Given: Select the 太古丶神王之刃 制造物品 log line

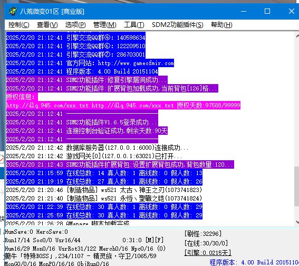Looking at the screenshot, I should (104, 190).
